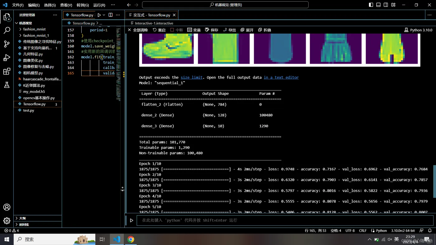Viewport: 436px width, 245px height.
Task: Open the 转到(G) menu
Action: [x=83, y=5]
